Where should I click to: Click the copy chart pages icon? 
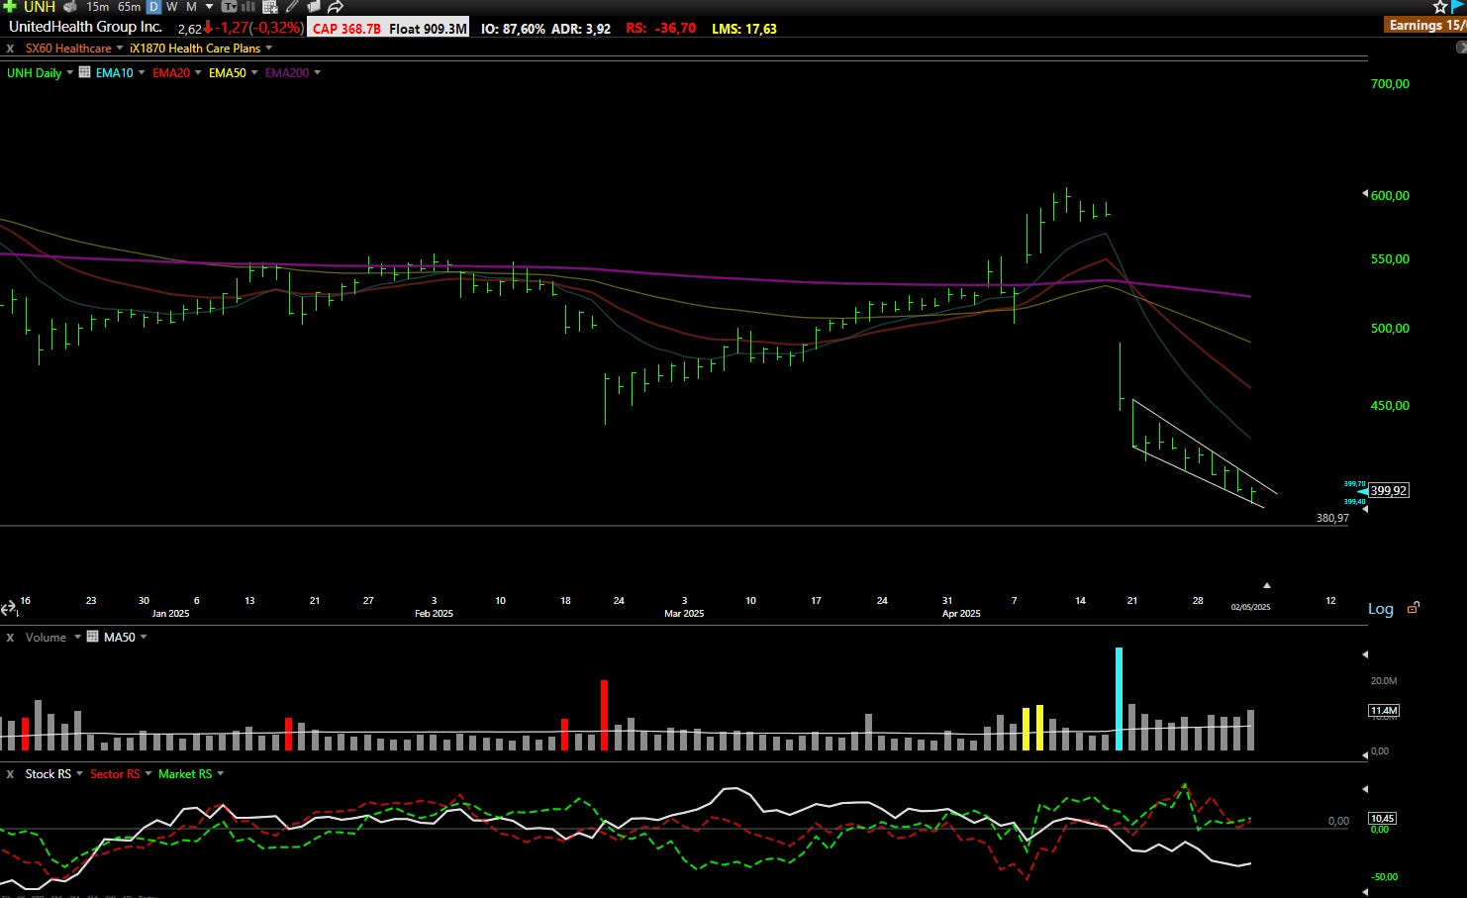pyautogui.click(x=314, y=6)
